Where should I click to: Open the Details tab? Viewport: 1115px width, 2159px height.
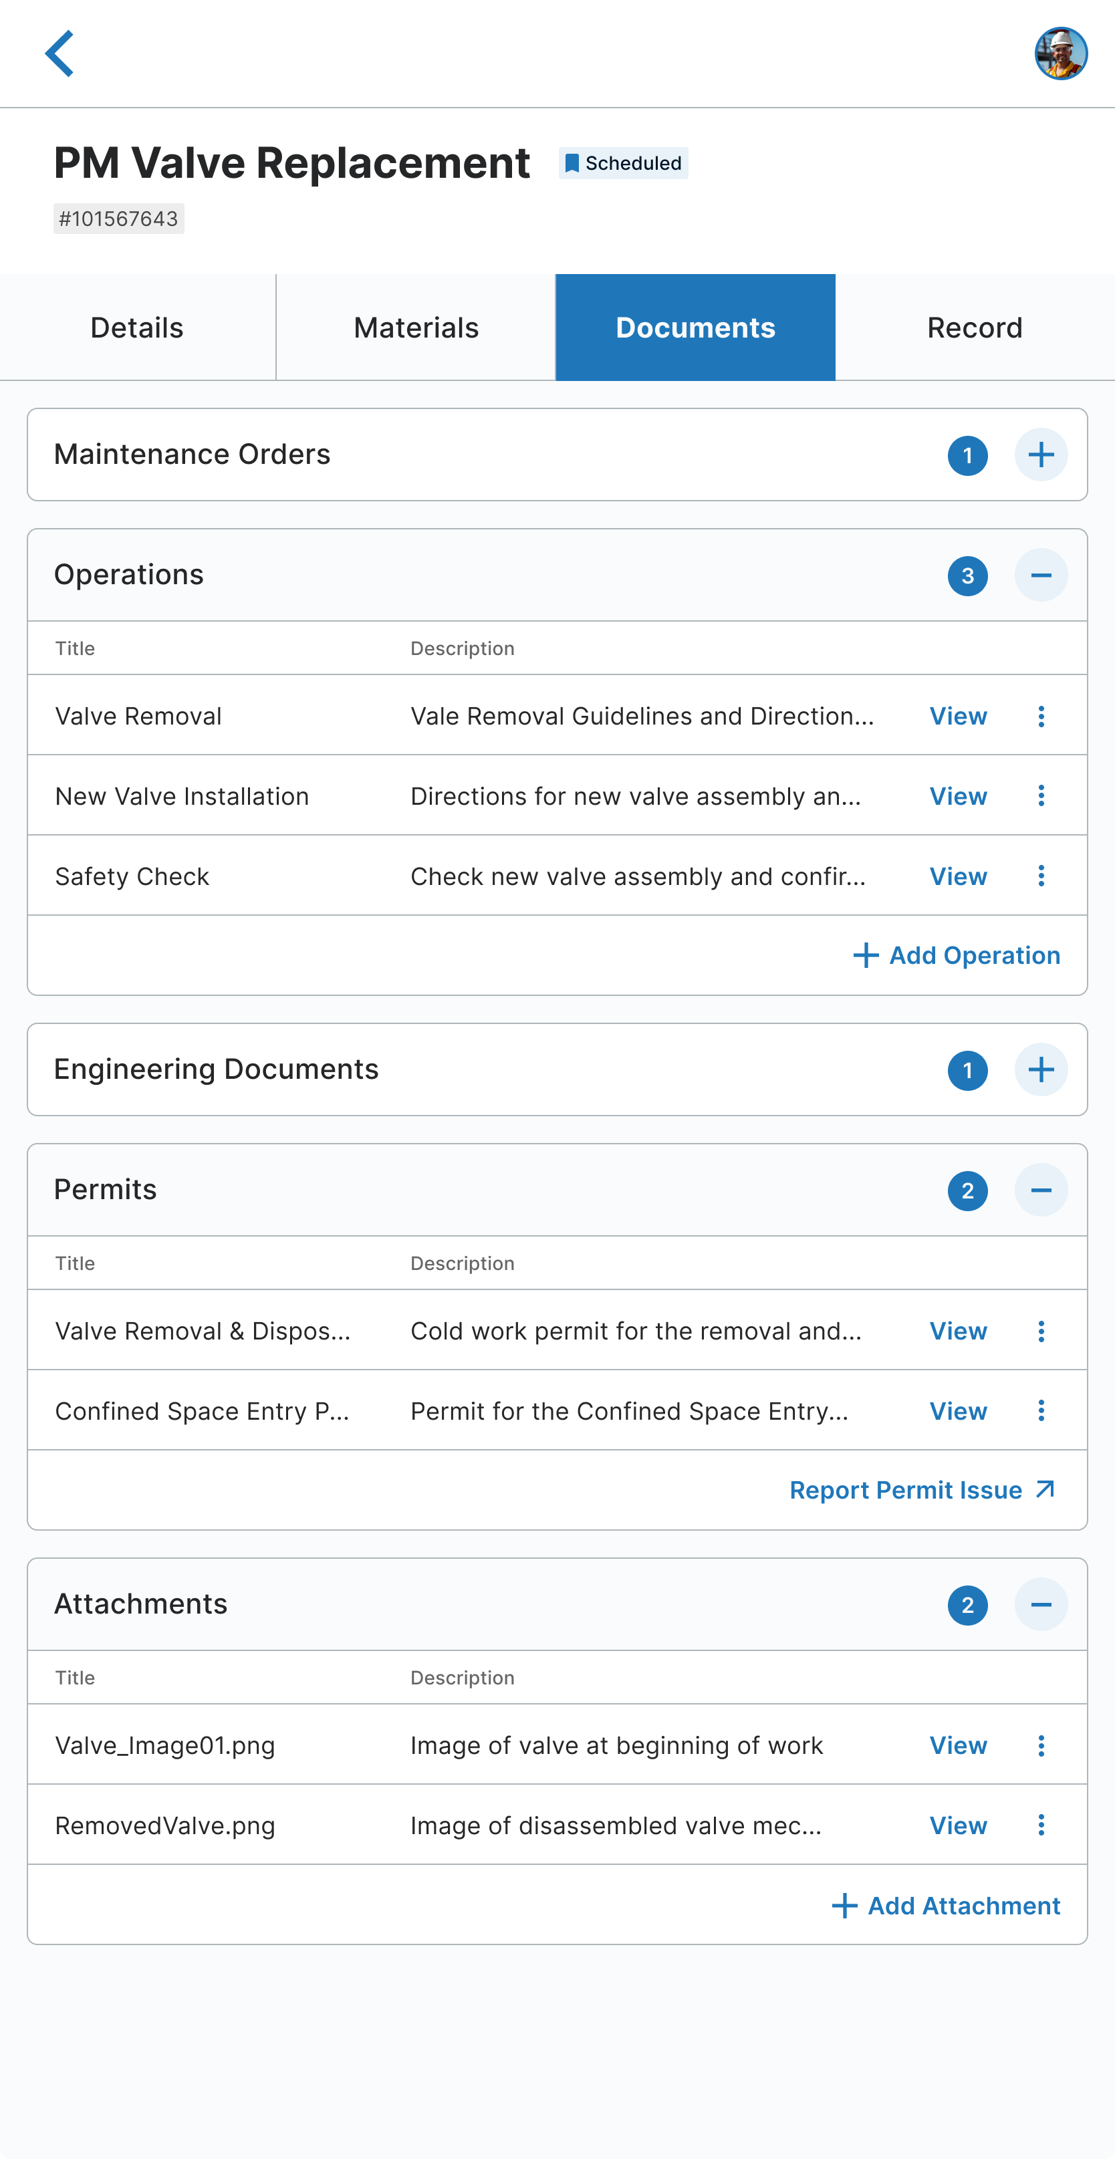pos(136,328)
